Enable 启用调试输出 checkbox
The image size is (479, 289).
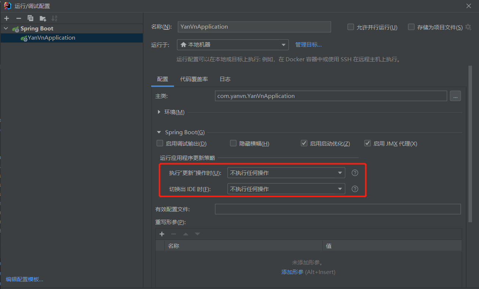(160, 143)
